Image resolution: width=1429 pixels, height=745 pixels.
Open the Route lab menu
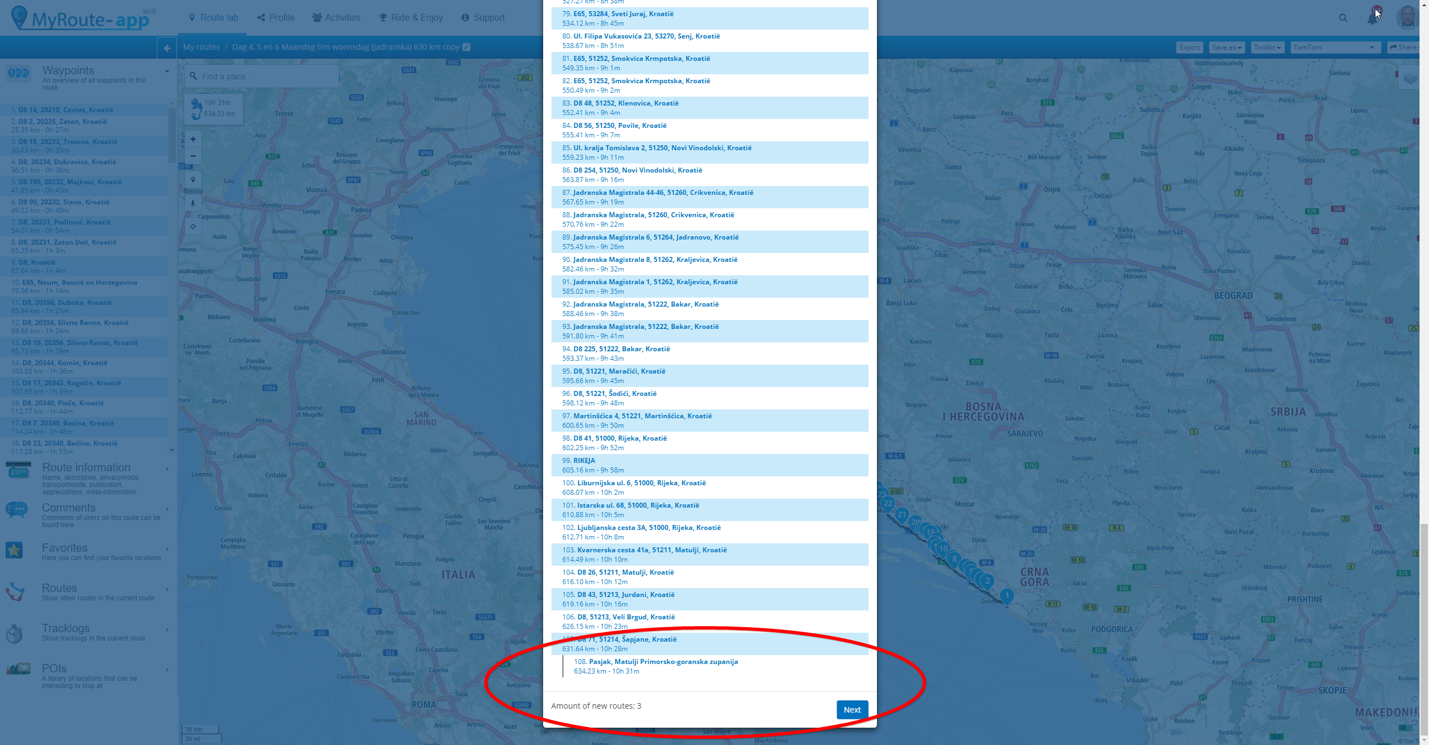point(214,18)
